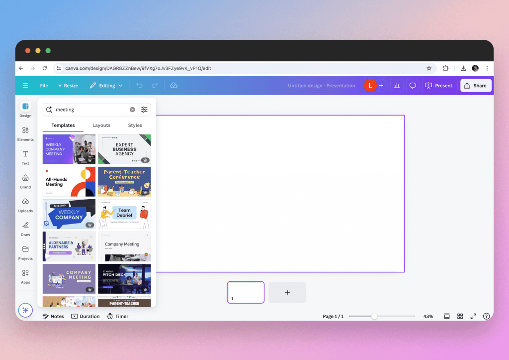Viewport: 509px width, 360px height.
Task: Select Weekly Company Meeting purple template
Action: [x=69, y=149]
